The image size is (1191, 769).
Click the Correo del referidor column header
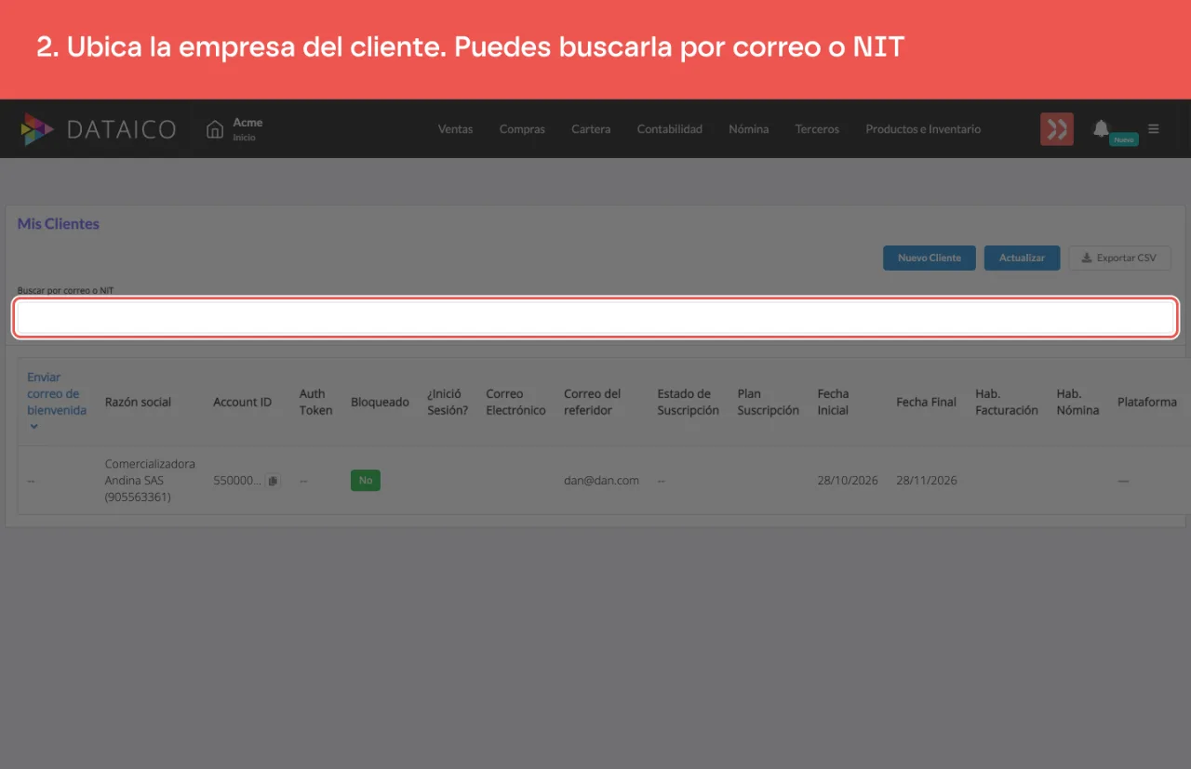(592, 402)
